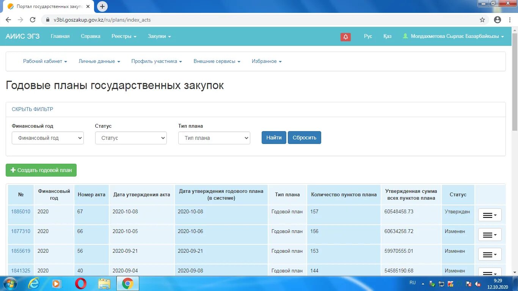Open the notifications bell icon
The width and height of the screenshot is (518, 291).
(345, 36)
